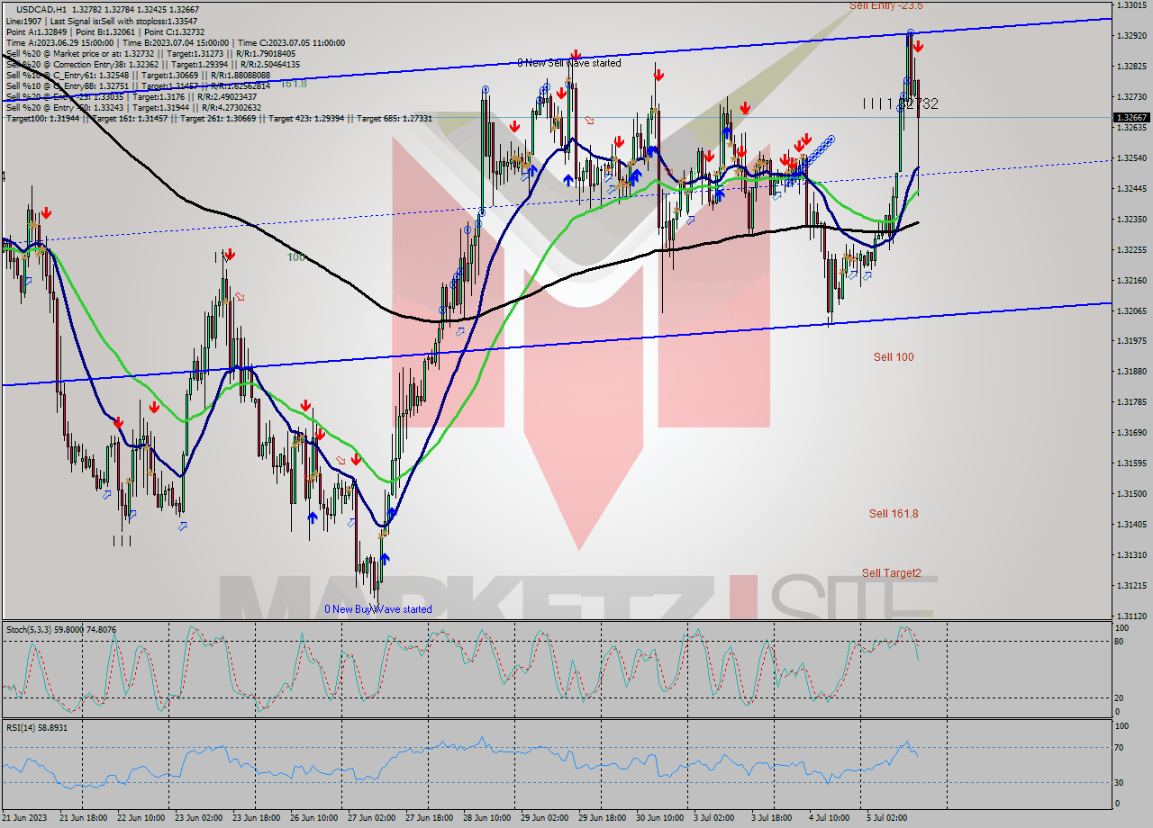Click the '30 Jun 10:00' time label

[661, 818]
